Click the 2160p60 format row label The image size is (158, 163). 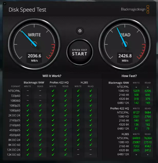pos(15,125)
